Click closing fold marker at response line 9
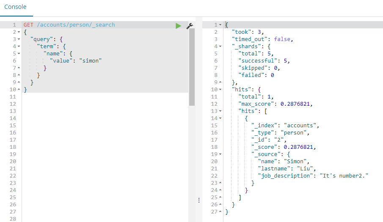This screenshot has width=383, height=222. coord(220,82)
